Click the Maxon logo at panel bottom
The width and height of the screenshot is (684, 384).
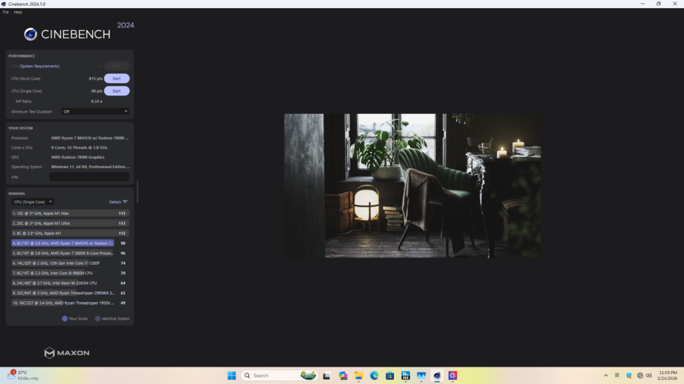67,353
